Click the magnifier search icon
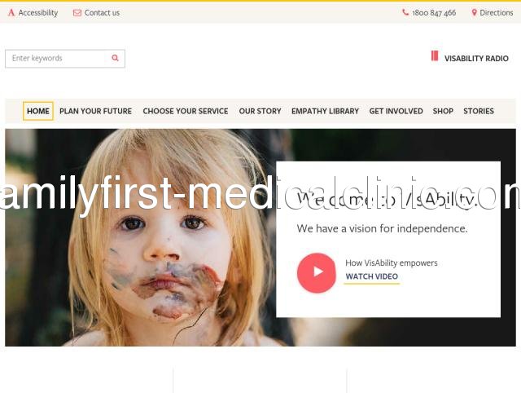Screen dimensions: 521x393 pos(116,58)
